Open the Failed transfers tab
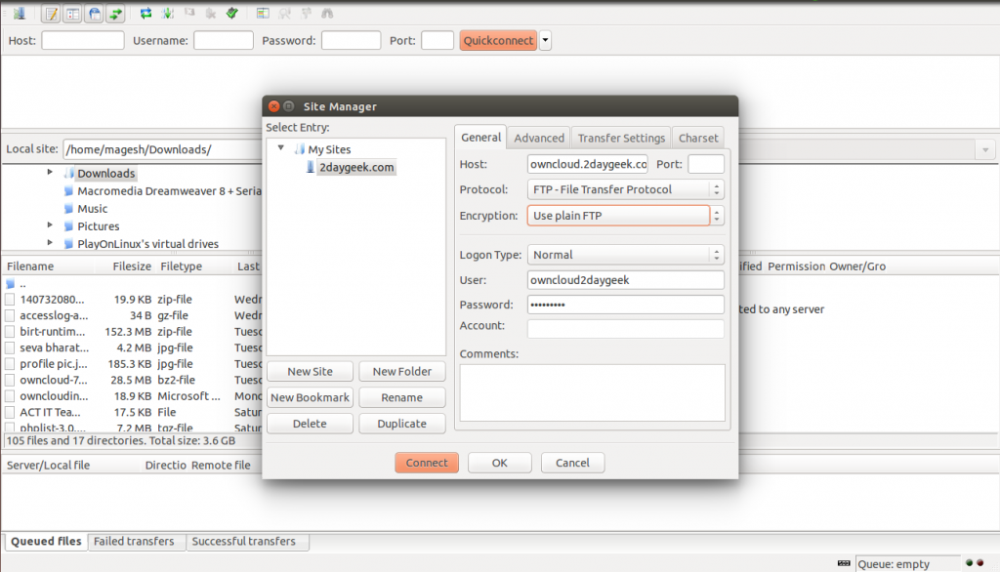The height and width of the screenshot is (572, 1000). point(136,542)
